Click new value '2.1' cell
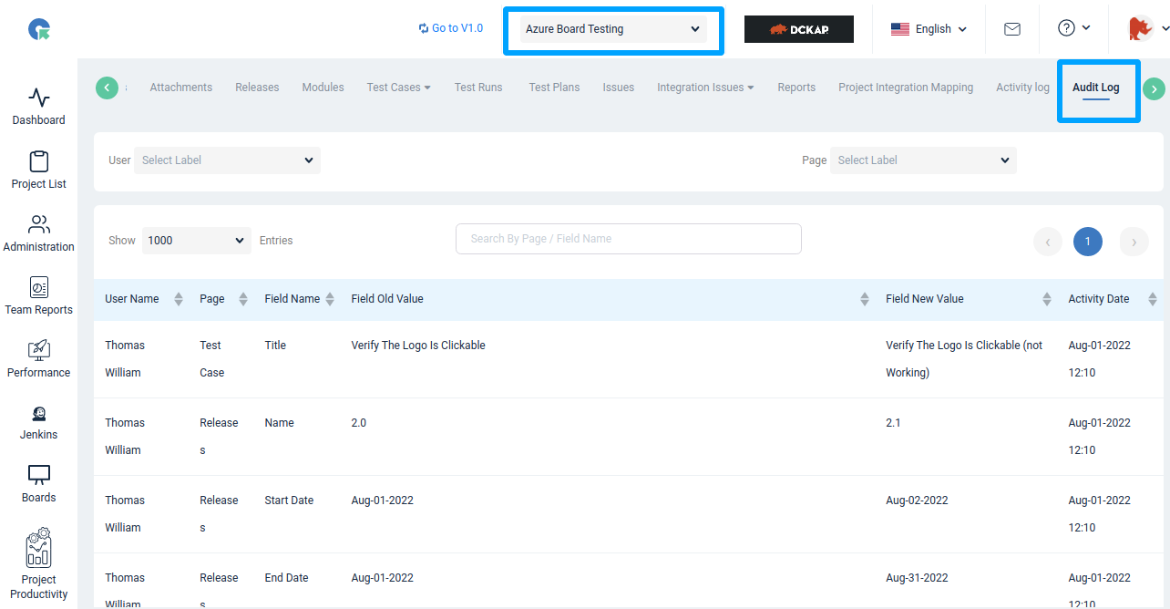1170x609 pixels. point(893,423)
